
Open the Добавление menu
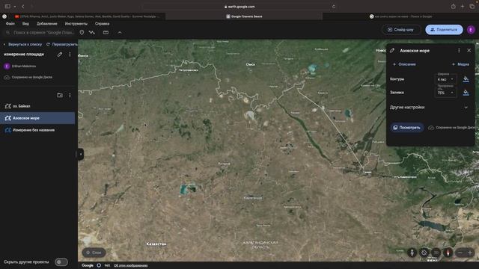click(46, 23)
